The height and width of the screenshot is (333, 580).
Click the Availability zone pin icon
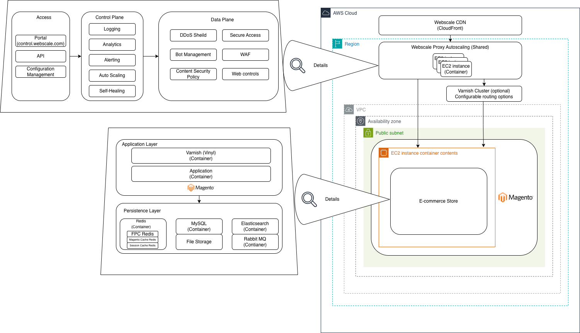coord(361,121)
